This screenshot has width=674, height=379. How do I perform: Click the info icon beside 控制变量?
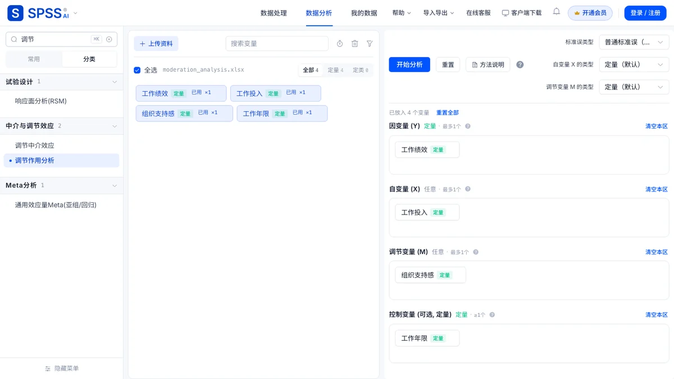tap(492, 315)
